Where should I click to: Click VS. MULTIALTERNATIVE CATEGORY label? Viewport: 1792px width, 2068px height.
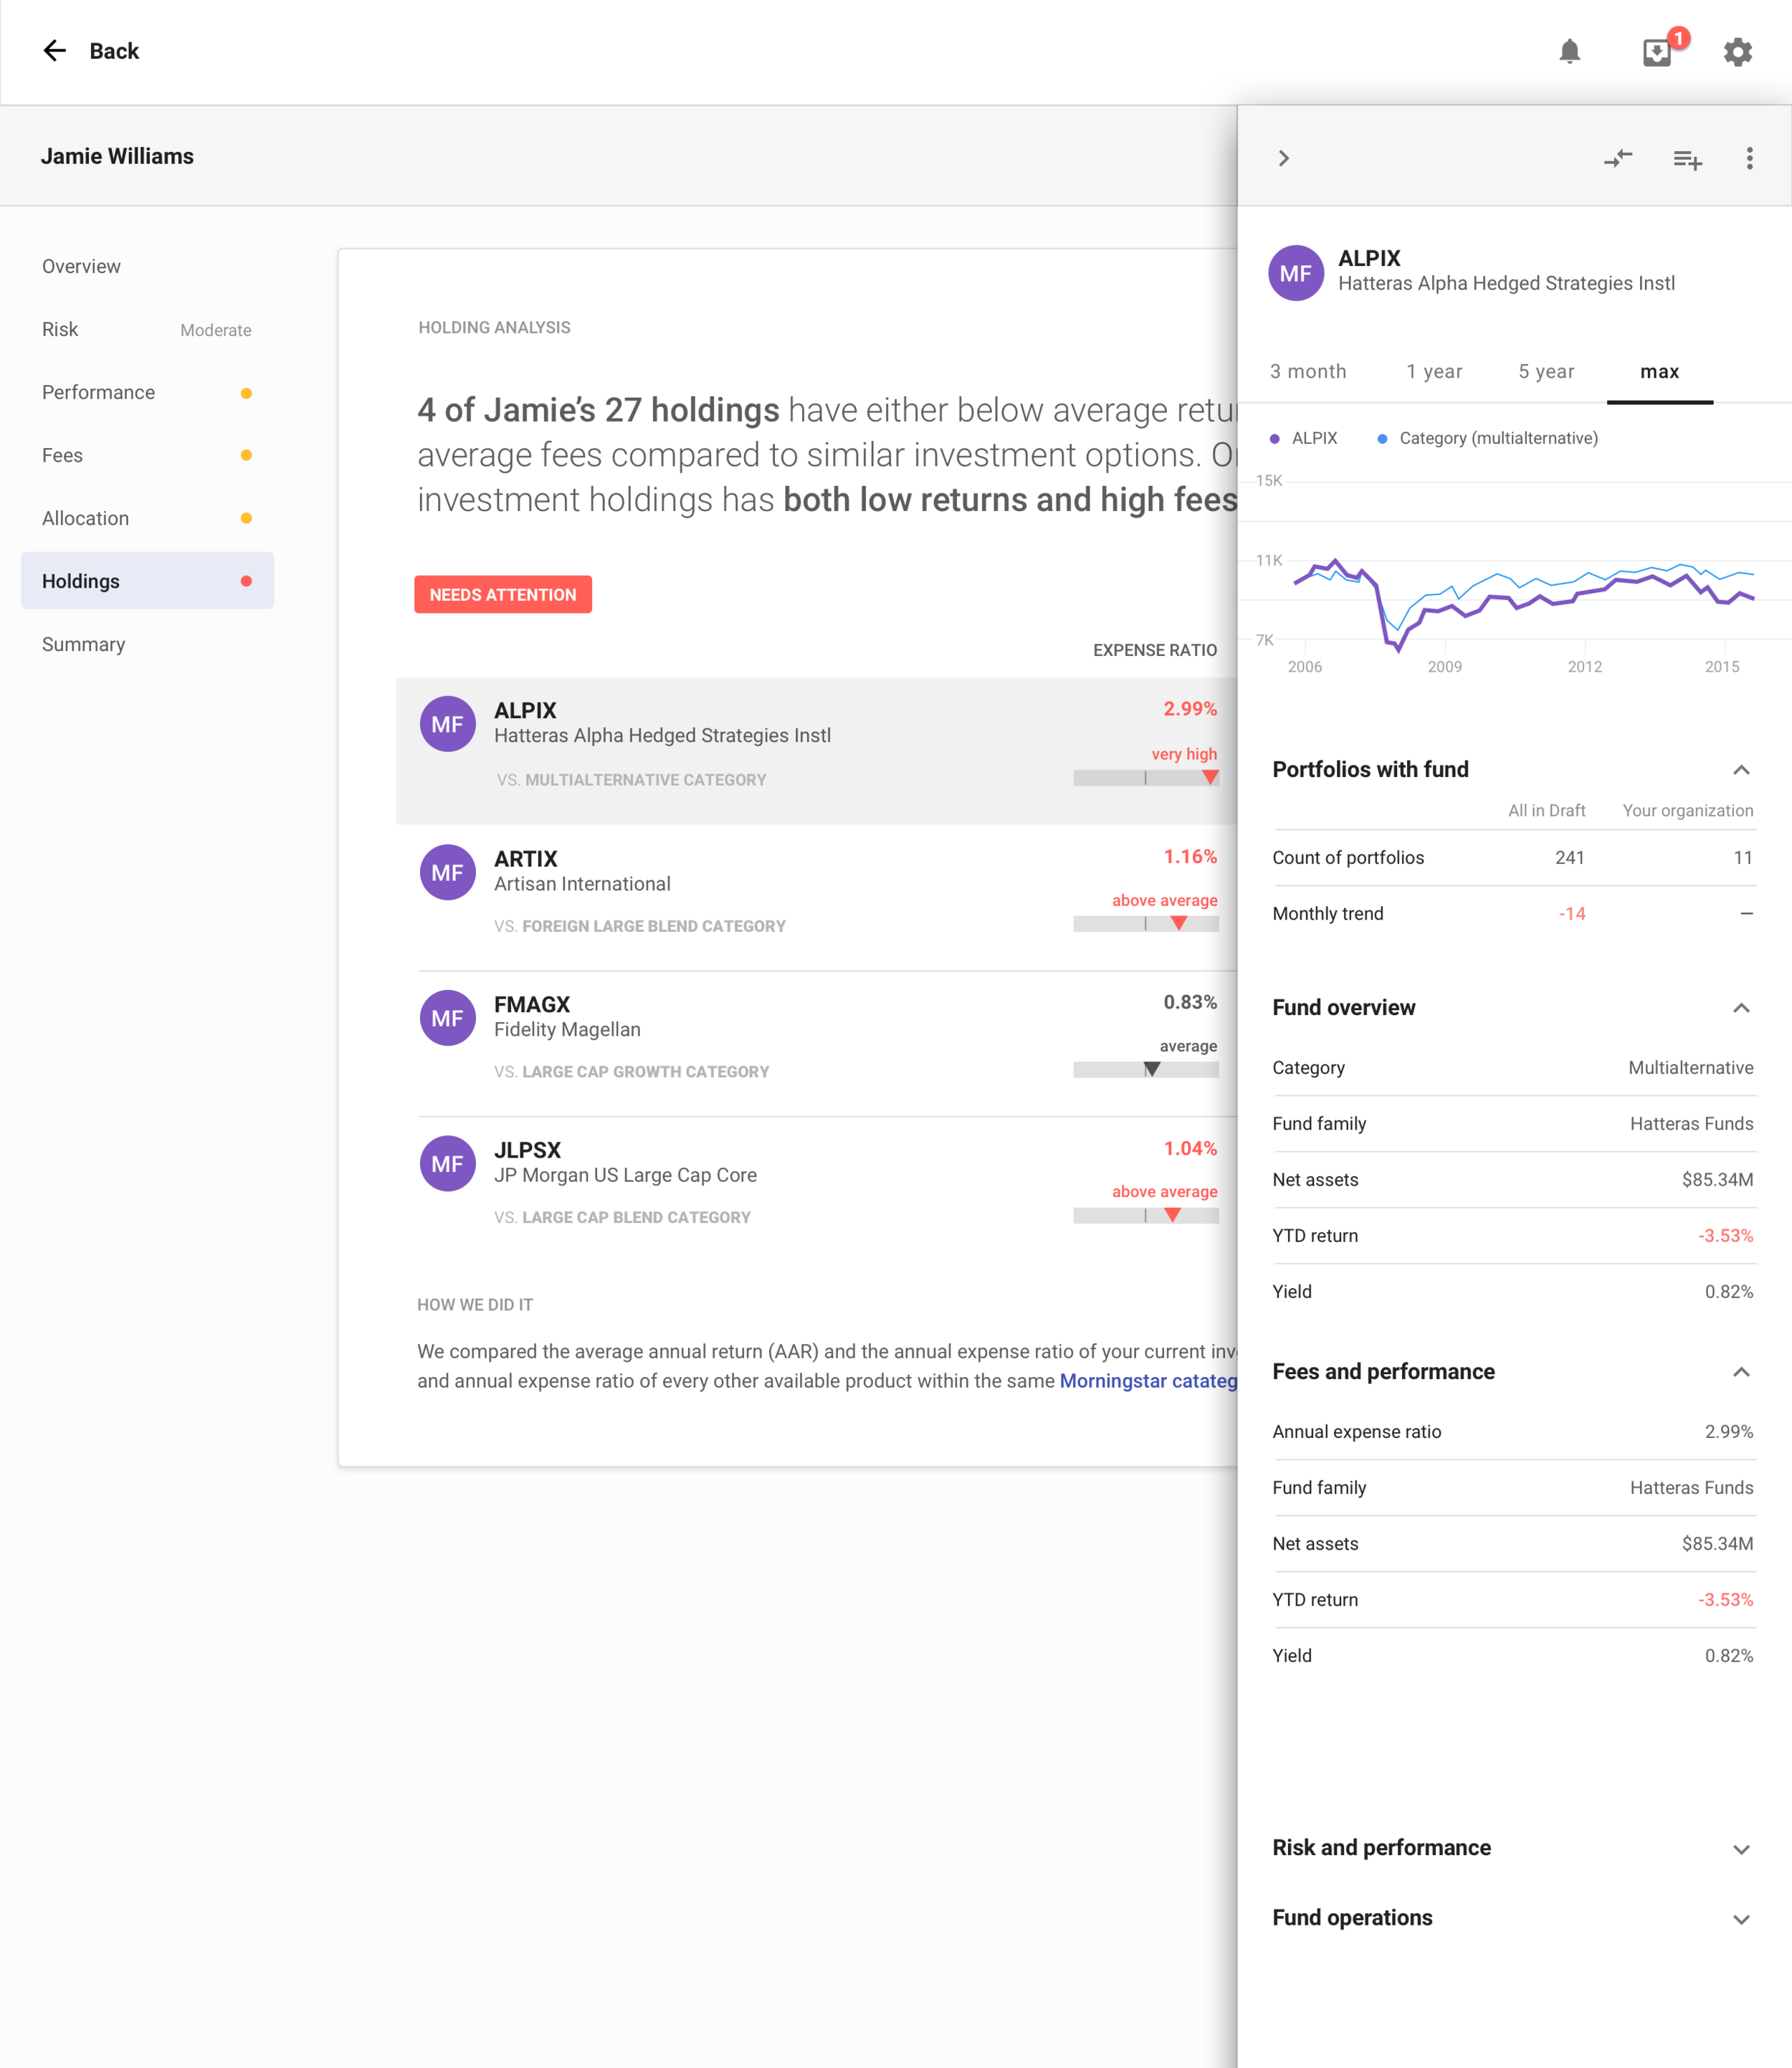[x=631, y=779]
